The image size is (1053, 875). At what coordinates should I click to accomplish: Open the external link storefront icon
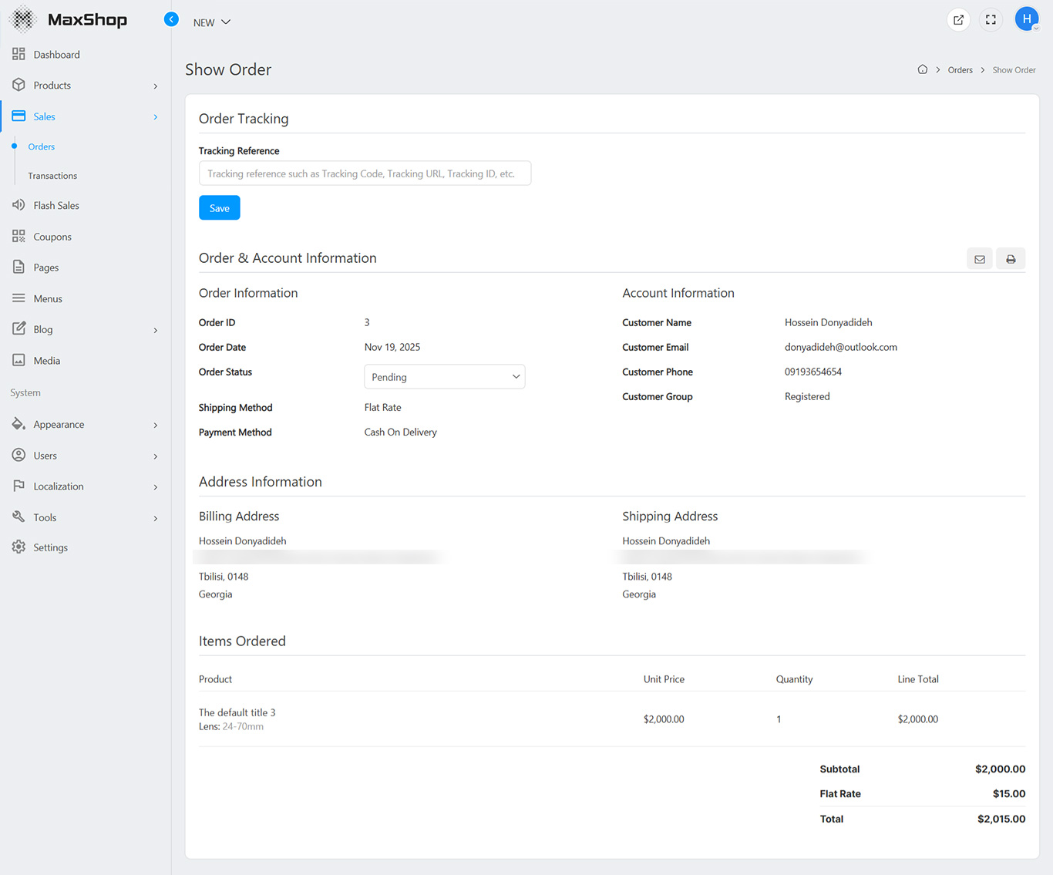pyautogui.click(x=958, y=20)
